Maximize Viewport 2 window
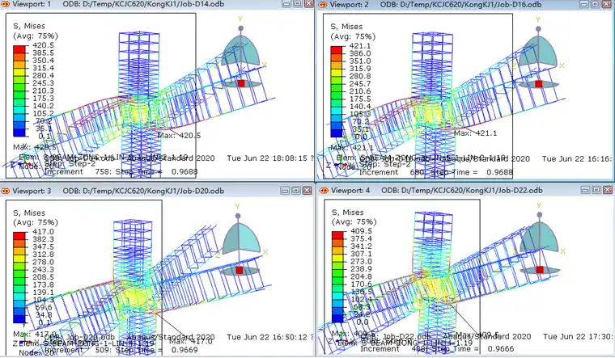The image size is (615, 358). pos(596,4)
